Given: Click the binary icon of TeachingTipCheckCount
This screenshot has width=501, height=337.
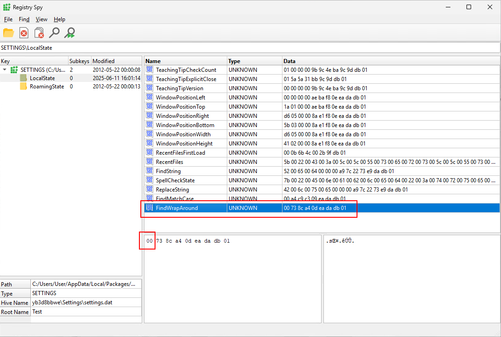Looking at the screenshot, I should pyautogui.click(x=150, y=70).
